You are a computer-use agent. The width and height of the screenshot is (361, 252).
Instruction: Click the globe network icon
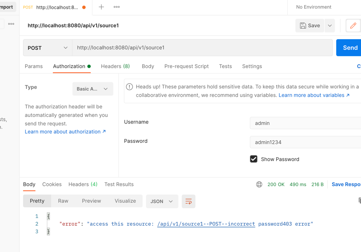click(259, 184)
